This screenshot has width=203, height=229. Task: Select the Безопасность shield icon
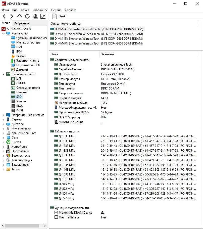point(8,156)
